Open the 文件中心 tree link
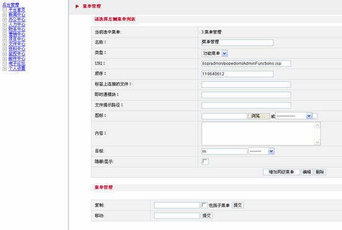This screenshot has width=342, height=230. tap(17, 44)
